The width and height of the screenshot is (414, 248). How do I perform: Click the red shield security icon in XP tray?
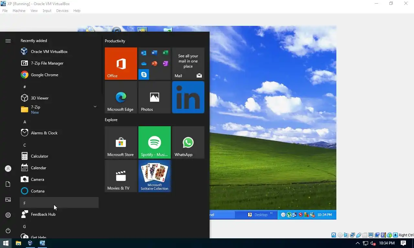click(x=301, y=215)
